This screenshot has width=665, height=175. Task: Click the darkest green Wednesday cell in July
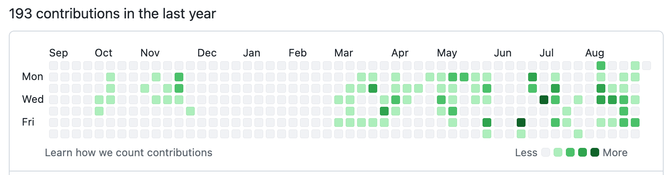click(x=544, y=99)
